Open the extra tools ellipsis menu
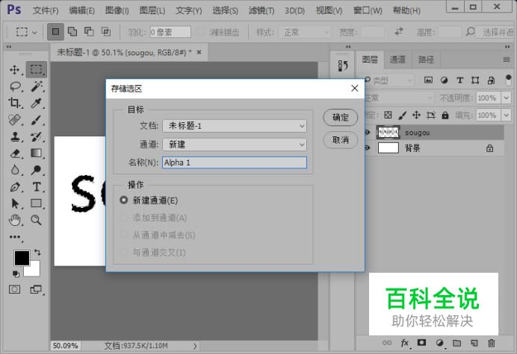Screen dimensions: 517x354 click(15, 237)
